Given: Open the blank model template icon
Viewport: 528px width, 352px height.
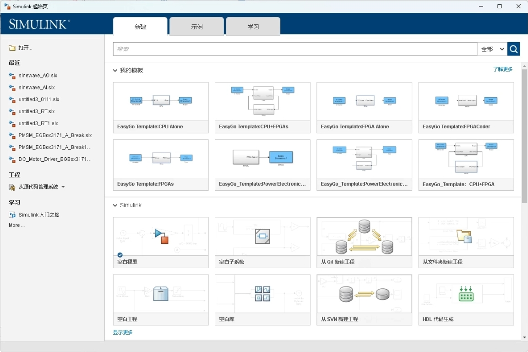Looking at the screenshot, I should [x=161, y=236].
